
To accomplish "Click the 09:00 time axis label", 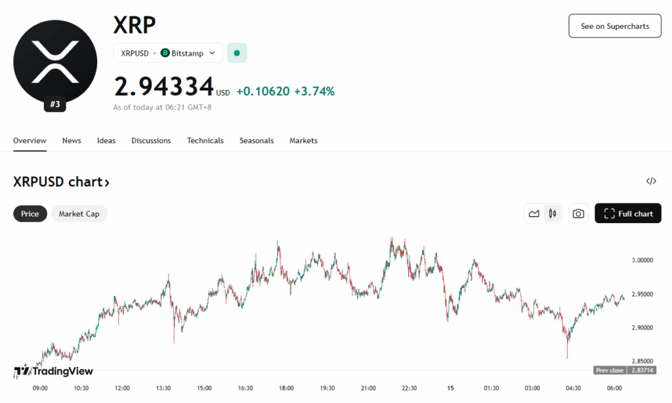I will 40,388.
